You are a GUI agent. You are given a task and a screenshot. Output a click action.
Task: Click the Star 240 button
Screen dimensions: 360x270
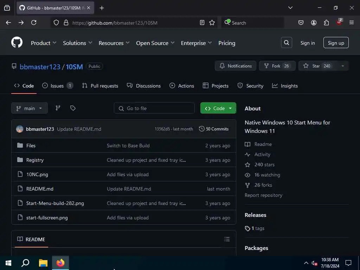click(318, 66)
